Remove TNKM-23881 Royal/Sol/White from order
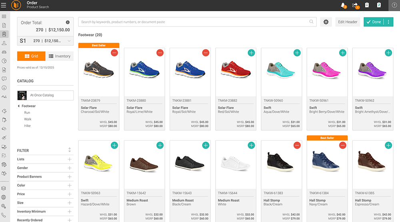Image resolution: width=400 pixels, height=222 pixels. tap(206, 53)
